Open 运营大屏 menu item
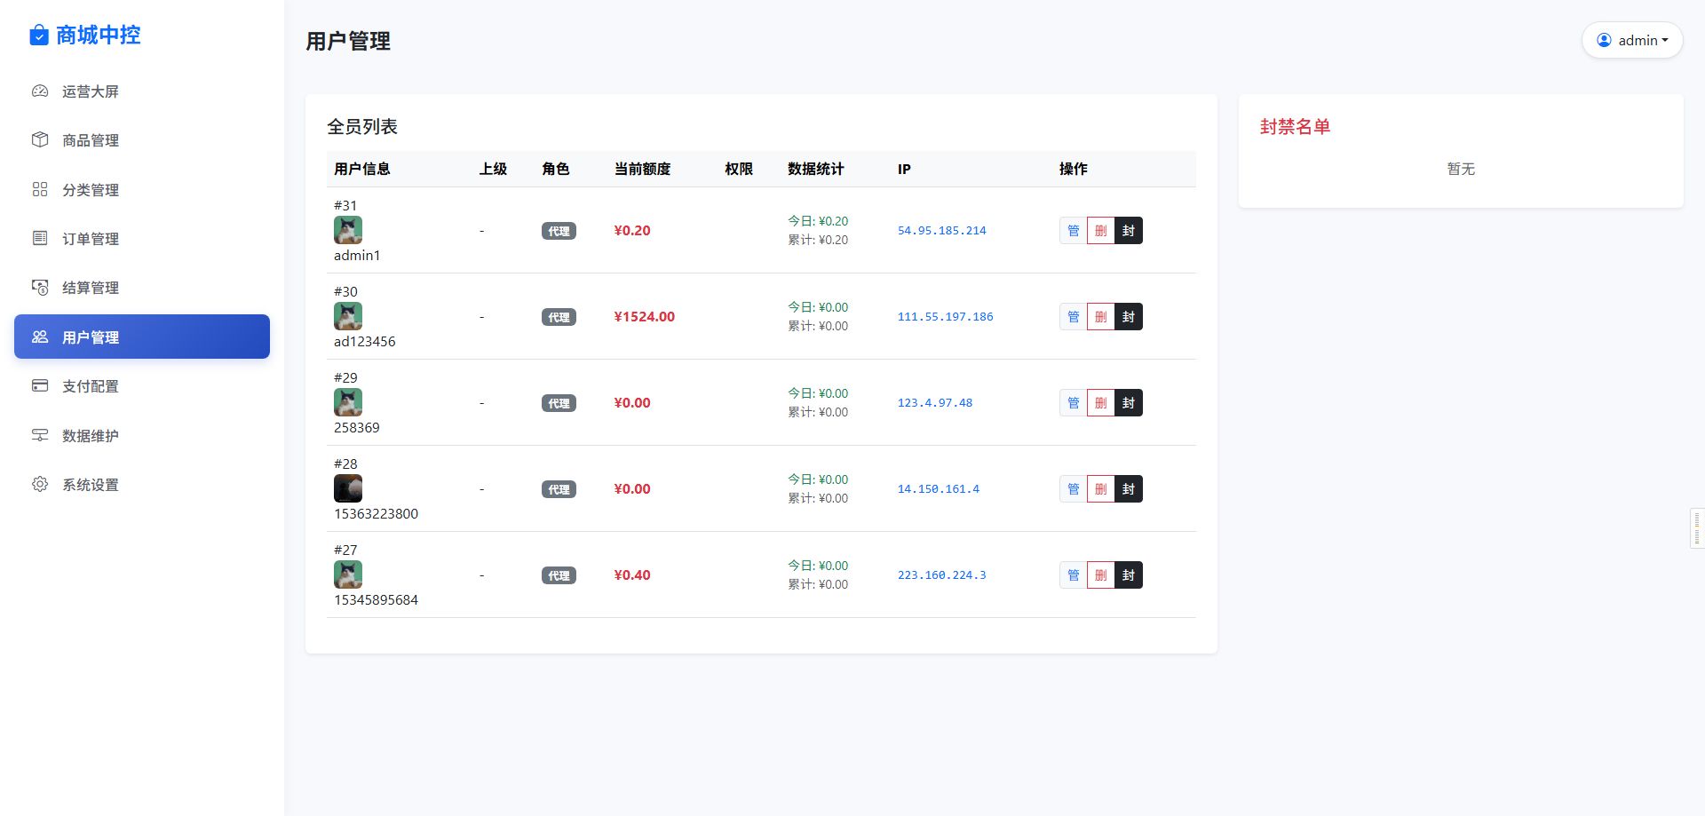 click(x=142, y=91)
